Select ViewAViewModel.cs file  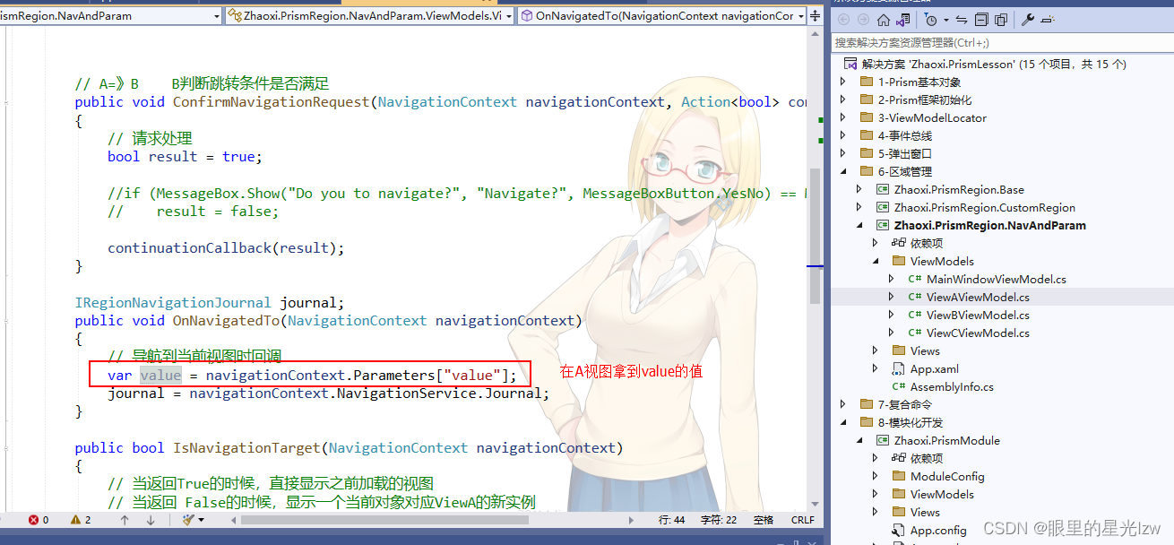(978, 297)
